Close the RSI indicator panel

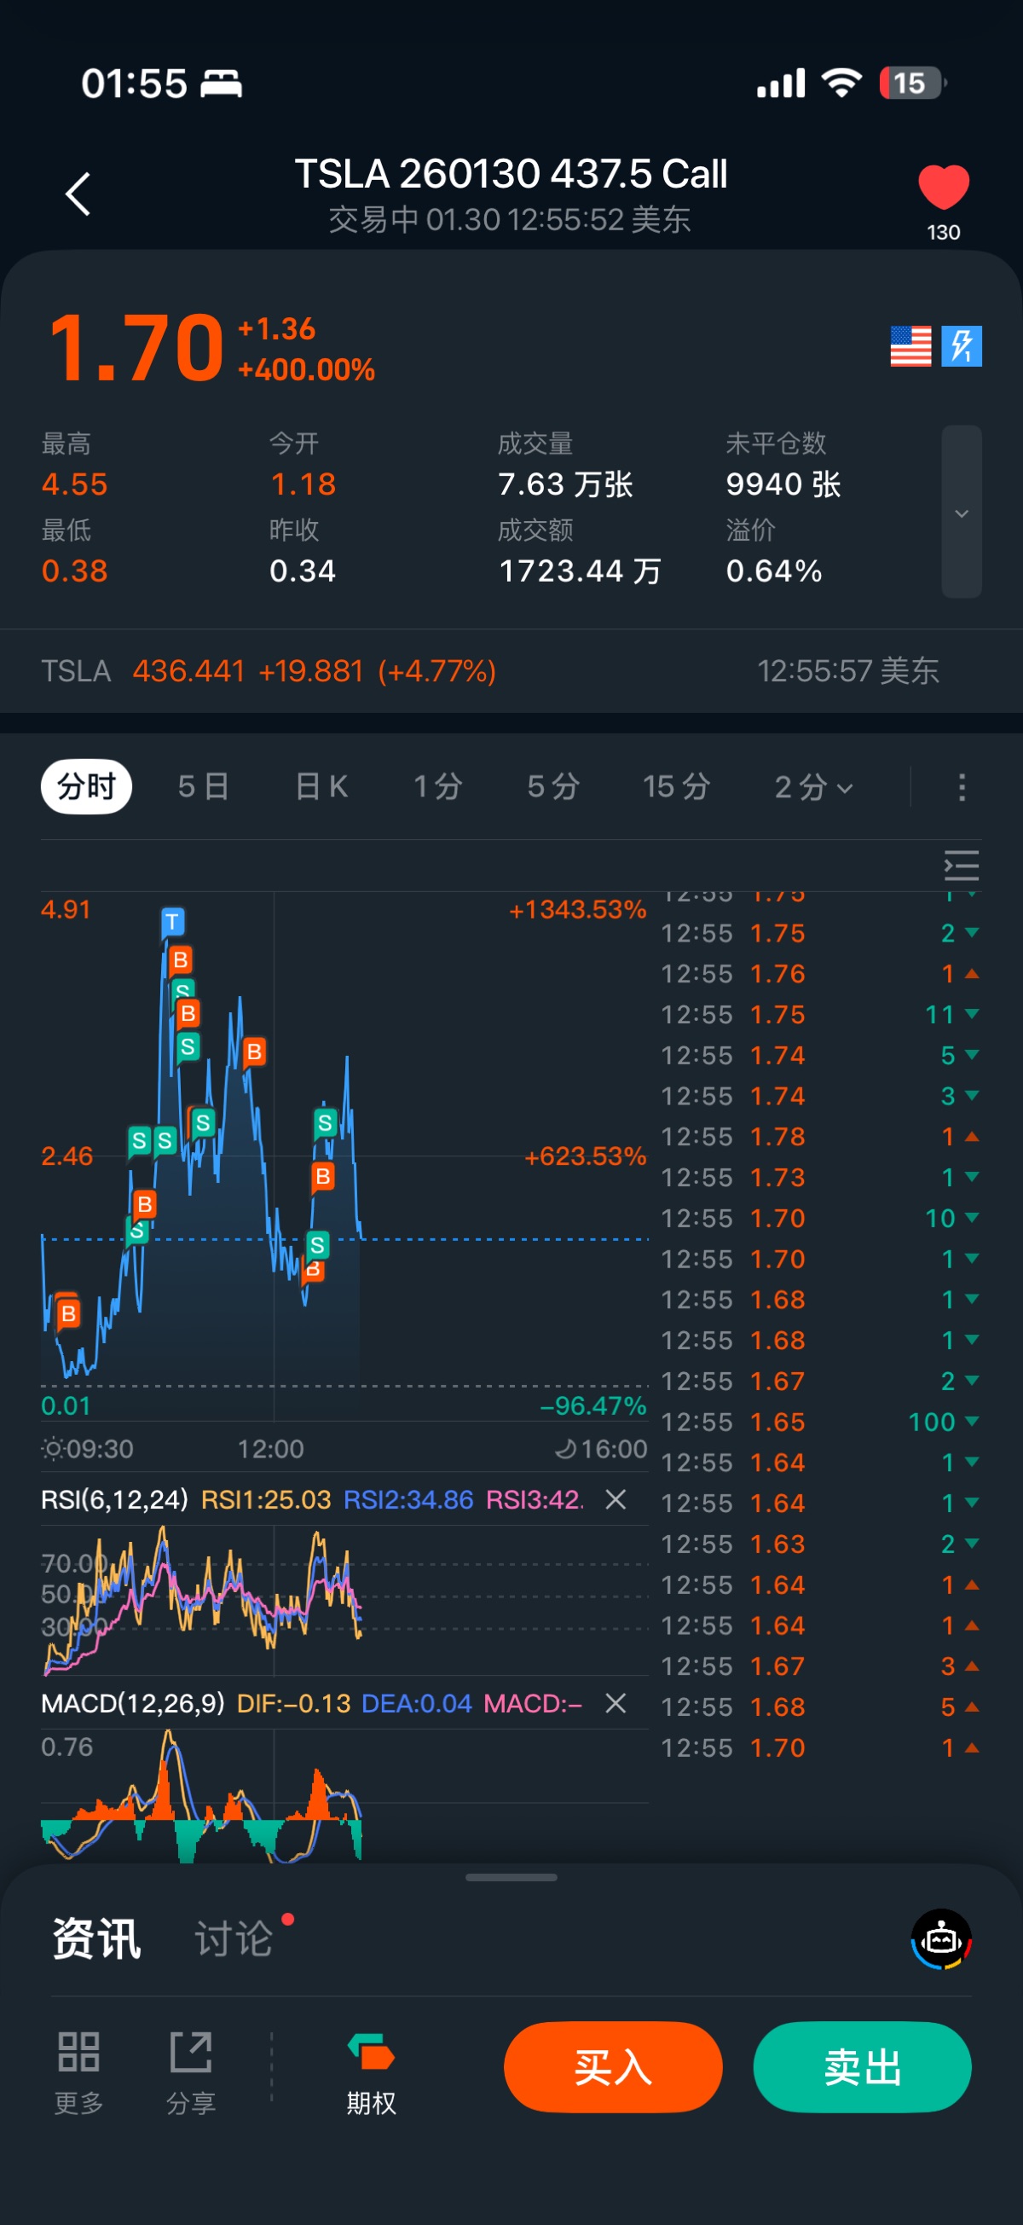[x=616, y=1499]
